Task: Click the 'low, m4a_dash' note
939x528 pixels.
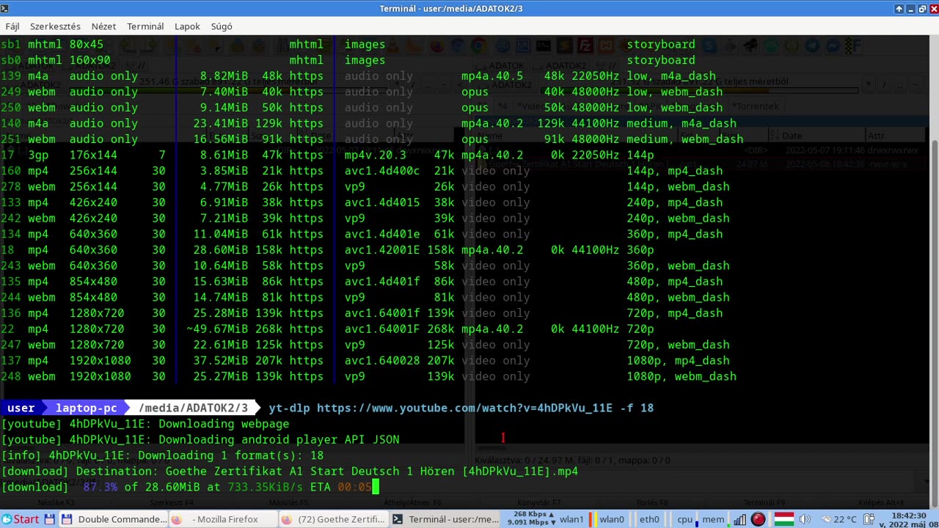Action: (x=671, y=76)
